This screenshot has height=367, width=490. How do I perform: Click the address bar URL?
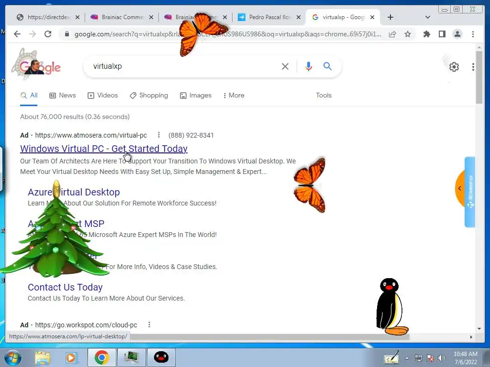(227, 34)
